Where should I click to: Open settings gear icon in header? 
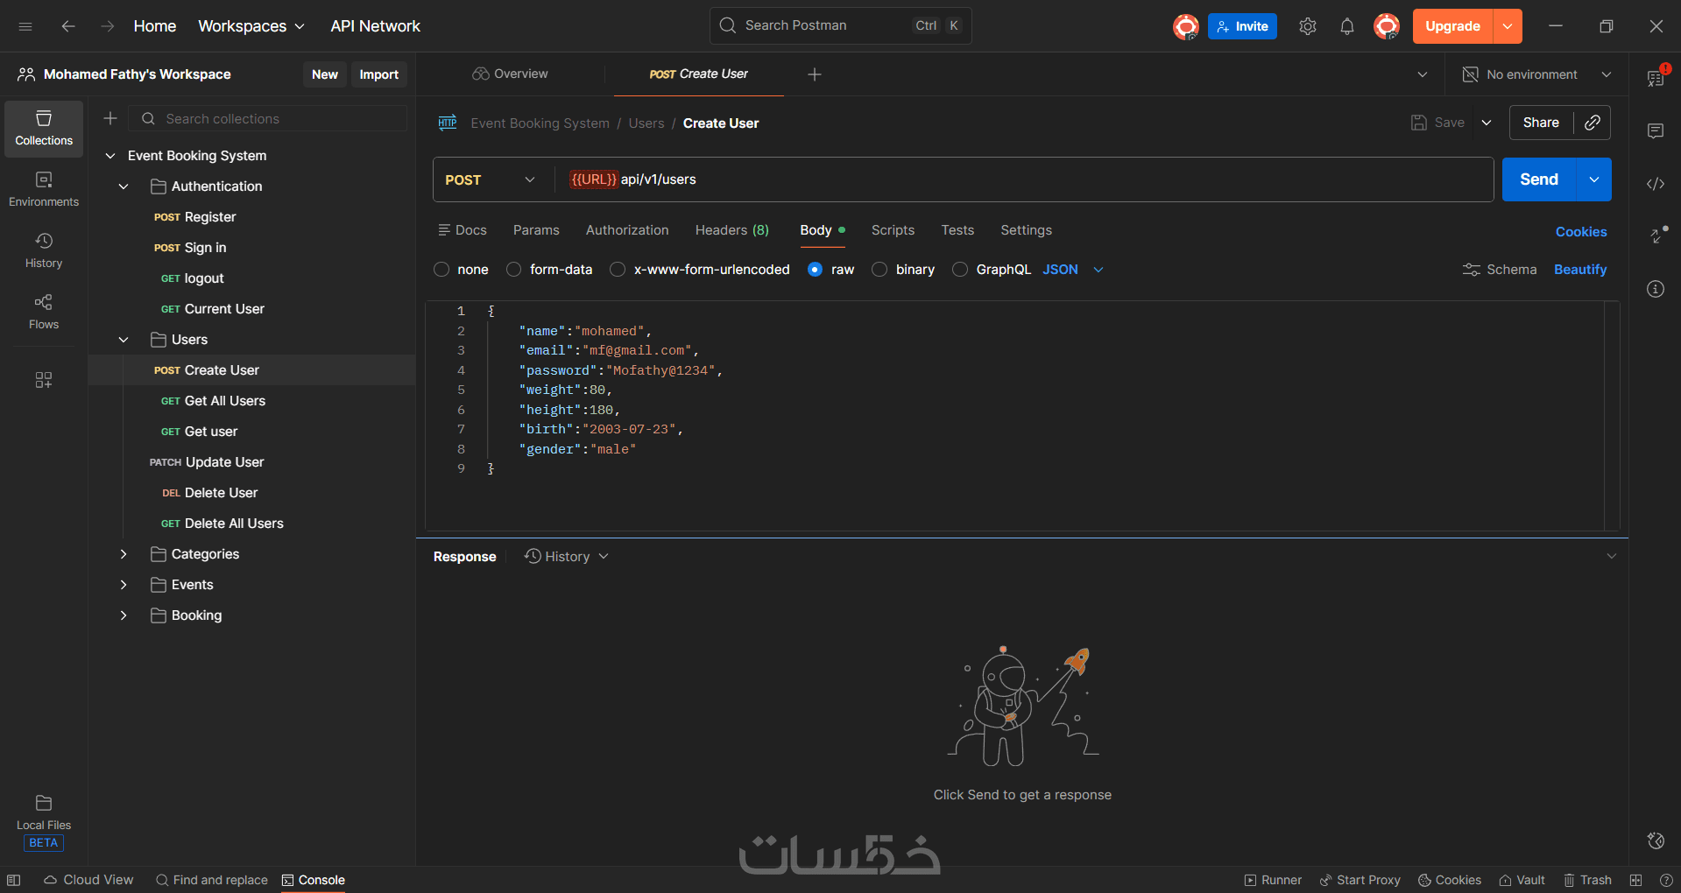(1308, 26)
